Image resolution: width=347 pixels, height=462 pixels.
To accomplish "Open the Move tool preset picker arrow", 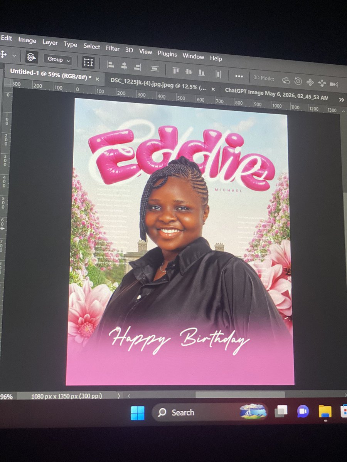I will point(14,55).
